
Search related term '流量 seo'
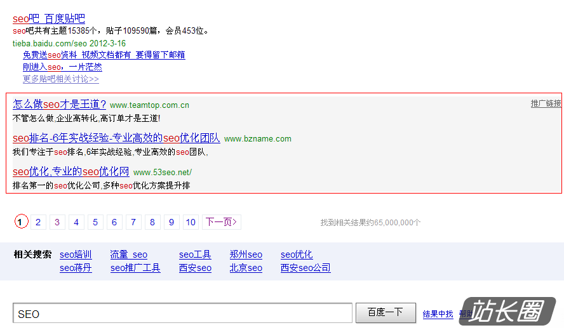129,254
